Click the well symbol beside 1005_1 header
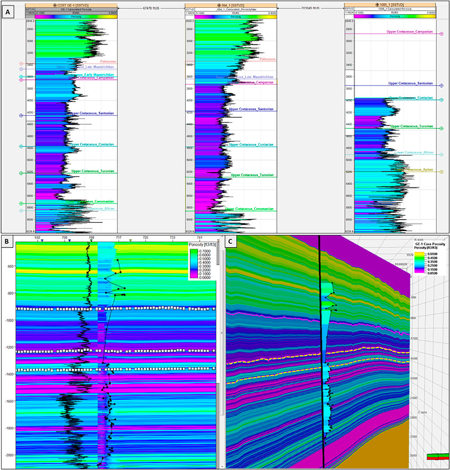 (377, 5)
